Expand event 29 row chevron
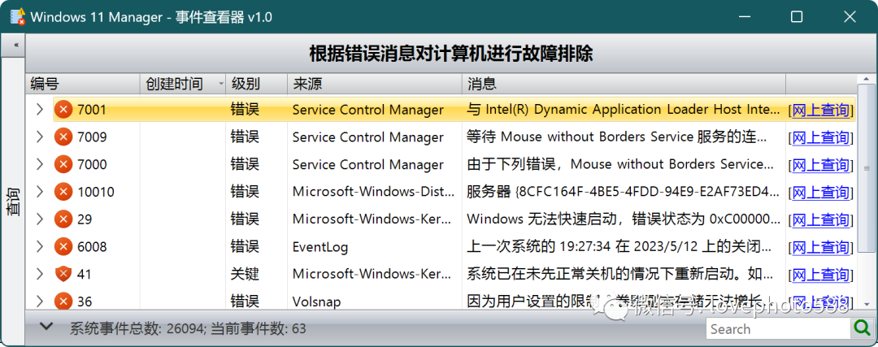 (39, 219)
